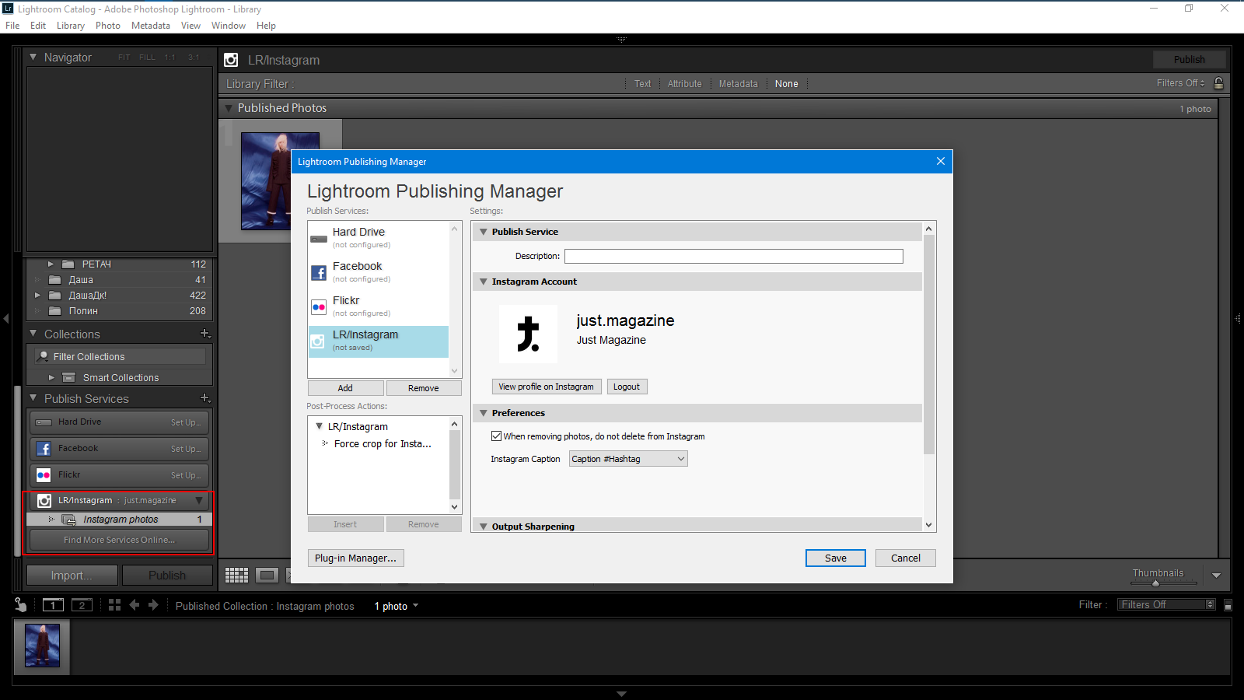Click the Hard Drive icon in Publishing Manager list
This screenshot has height=700, width=1244.
coord(319,239)
